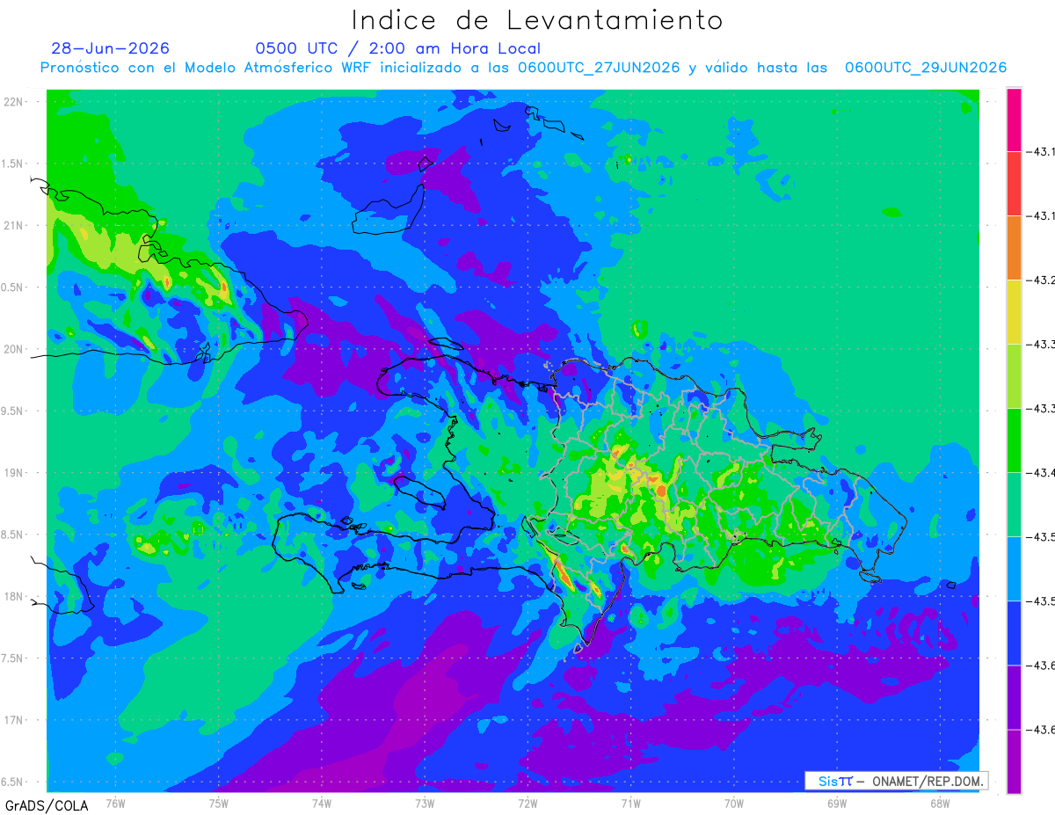Choose the yellow swatch in the color scale
Image resolution: width=1055 pixels, height=815 pixels.
[1014, 312]
